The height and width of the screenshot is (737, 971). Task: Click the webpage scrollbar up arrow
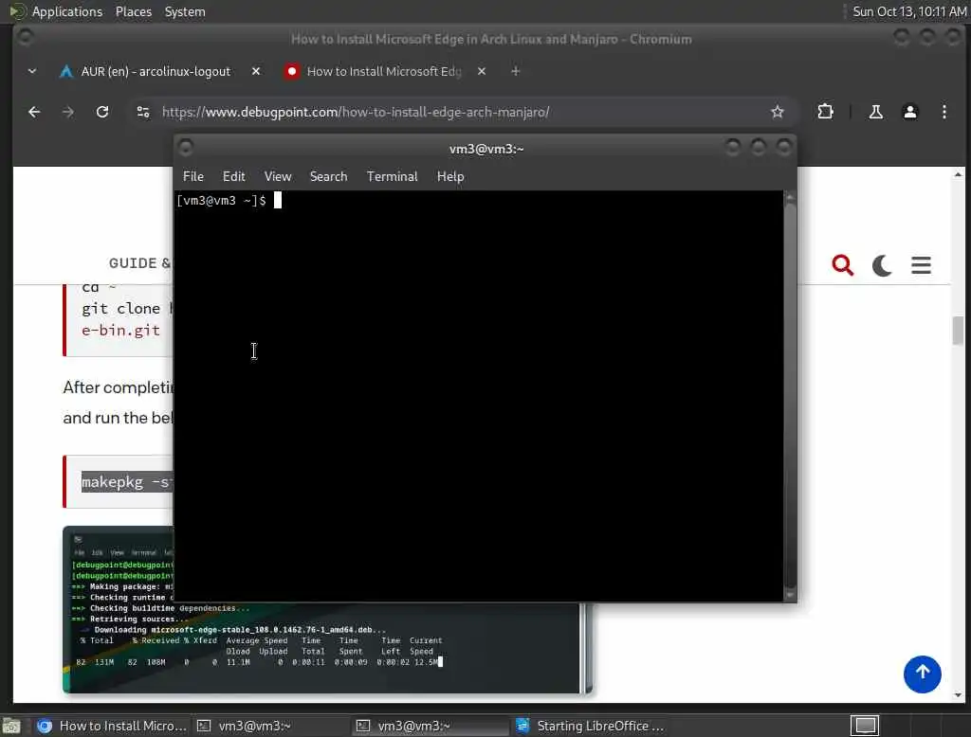(x=958, y=174)
